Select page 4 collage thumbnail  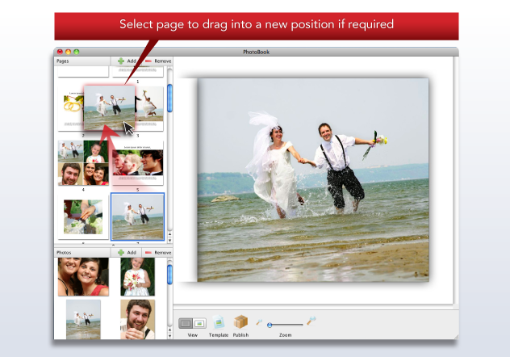83,163
